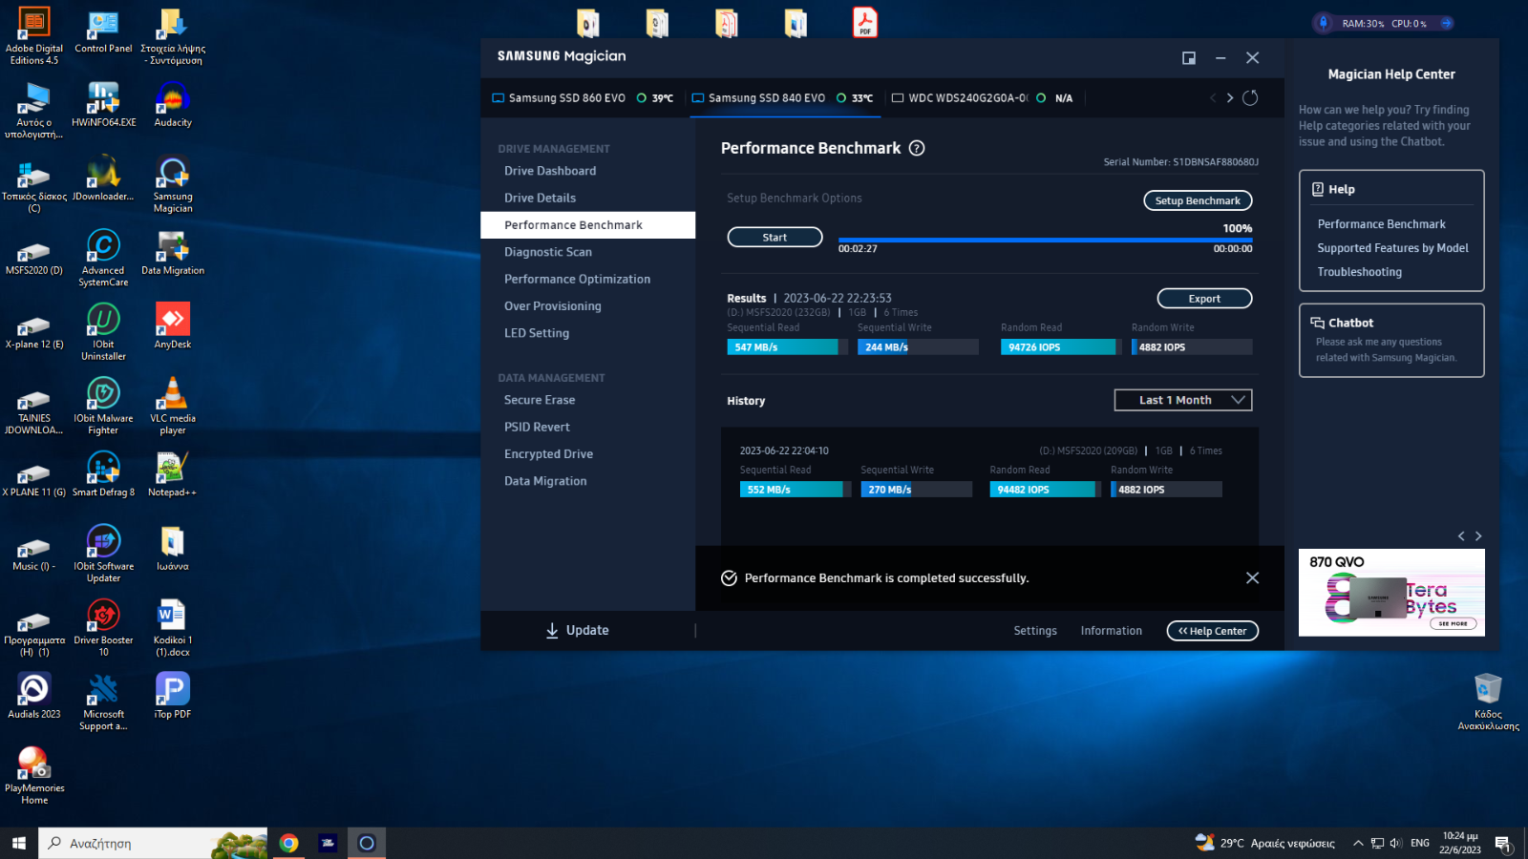Open Driver Booster 10 desktop icon
The height and width of the screenshot is (859, 1528).
[103, 628]
